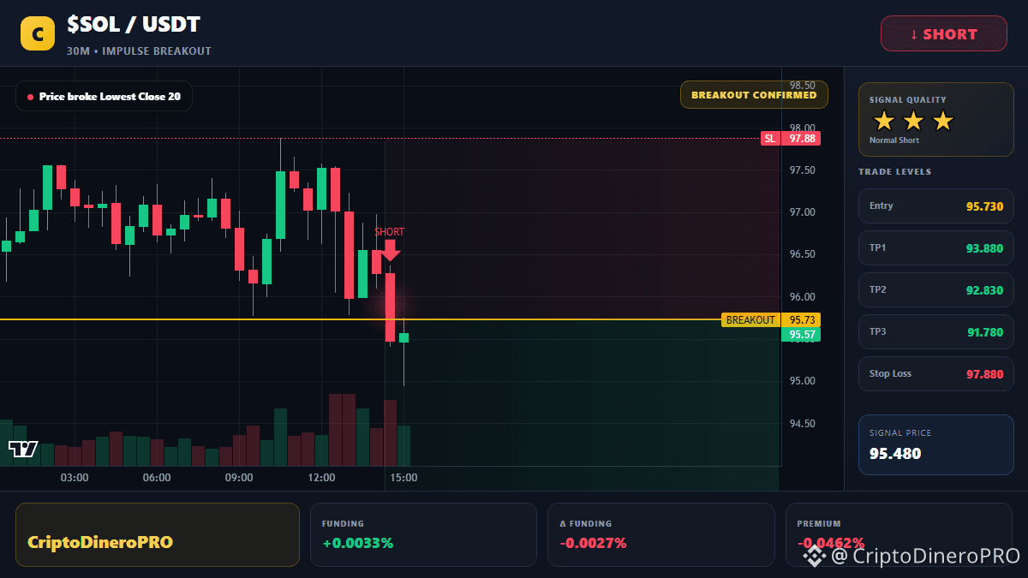
Task: Click the Funding +0.0033% card
Action: pyautogui.click(x=423, y=534)
